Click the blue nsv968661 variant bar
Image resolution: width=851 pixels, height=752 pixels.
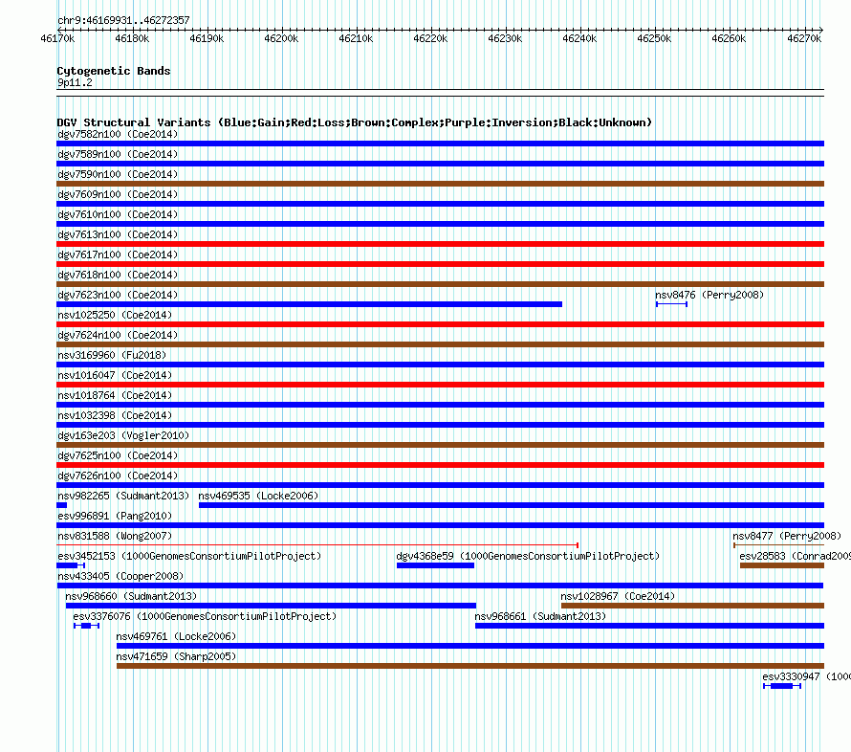649,626
